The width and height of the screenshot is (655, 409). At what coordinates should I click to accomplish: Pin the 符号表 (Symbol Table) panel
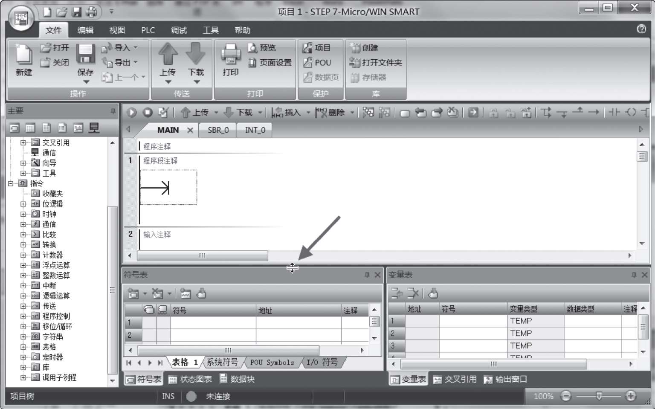click(367, 275)
